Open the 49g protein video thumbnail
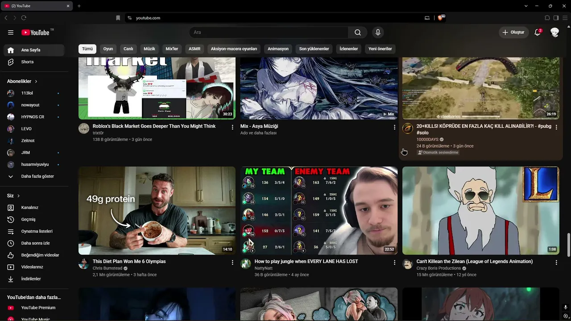This screenshot has width=571, height=321. tap(157, 211)
